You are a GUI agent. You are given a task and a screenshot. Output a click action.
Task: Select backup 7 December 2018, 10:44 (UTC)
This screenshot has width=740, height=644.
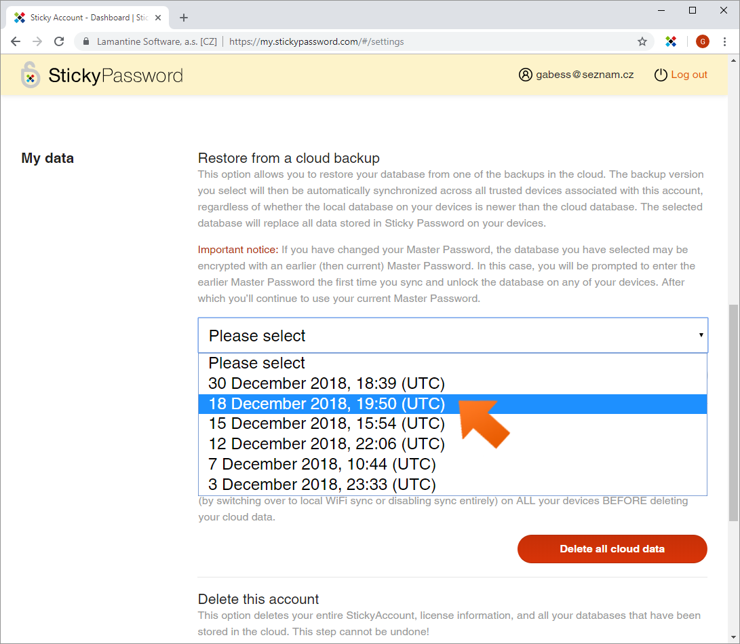click(452, 464)
